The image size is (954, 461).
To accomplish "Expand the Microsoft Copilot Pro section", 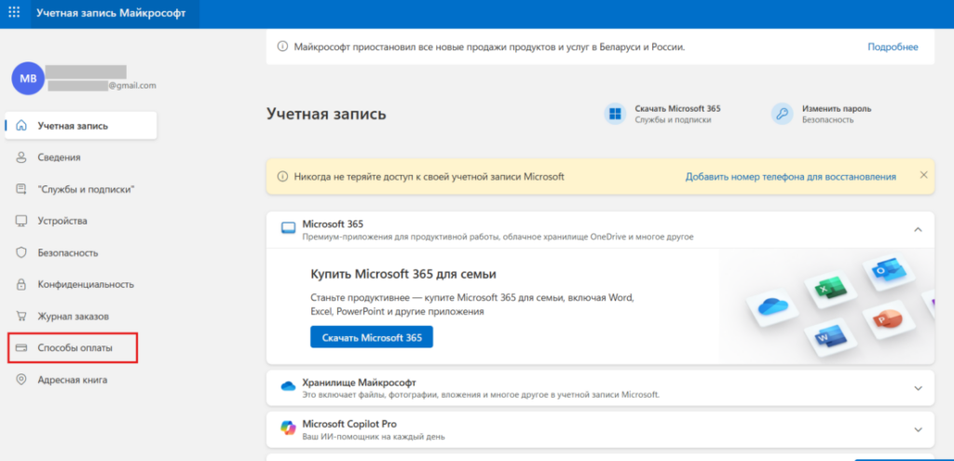I will click(x=918, y=429).
